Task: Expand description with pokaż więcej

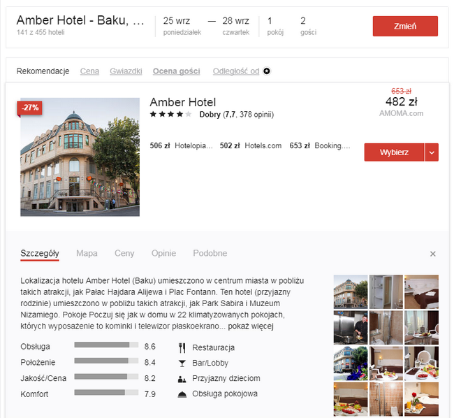Action: (x=251, y=326)
